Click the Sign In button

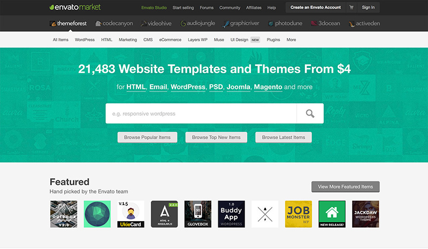point(368,7)
